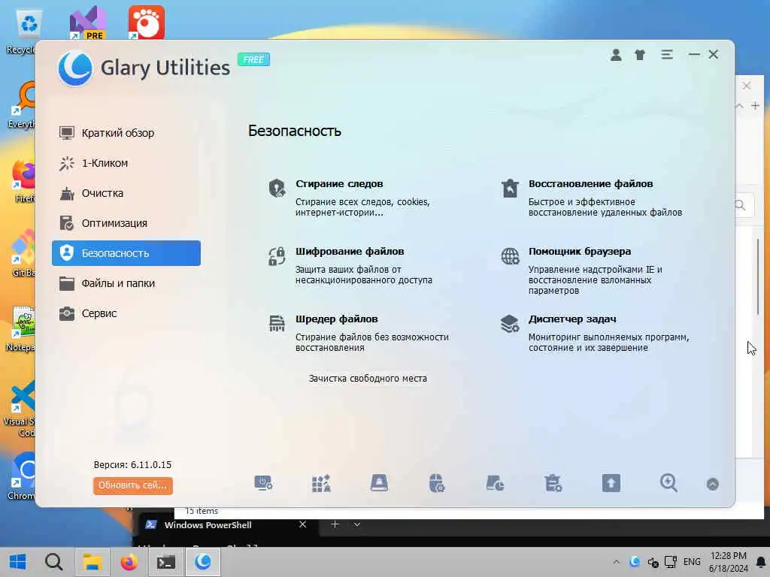Click Glary Utilities tray icon
770x577 pixels.
point(635,561)
